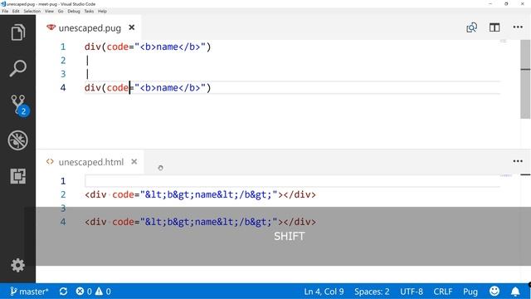Click the Visual Studio Code title bar icon
This screenshot has width=531, height=299.
click(x=3, y=3)
